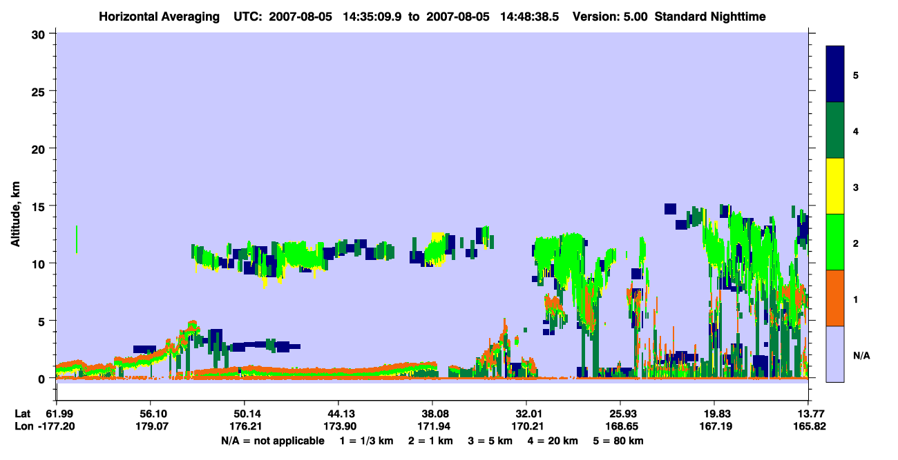The width and height of the screenshot is (898, 460).
Task: Click the 30 altitude tick label
Action: coord(39,34)
